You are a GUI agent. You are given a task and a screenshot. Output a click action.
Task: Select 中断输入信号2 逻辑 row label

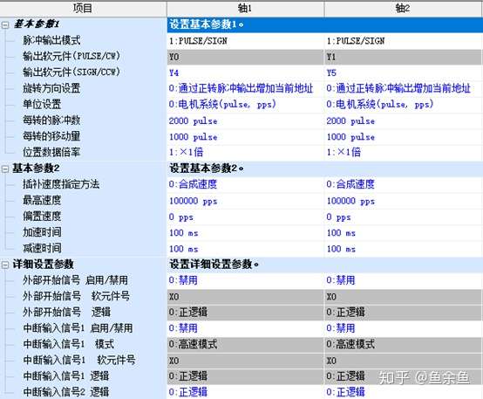pyautogui.click(x=66, y=392)
